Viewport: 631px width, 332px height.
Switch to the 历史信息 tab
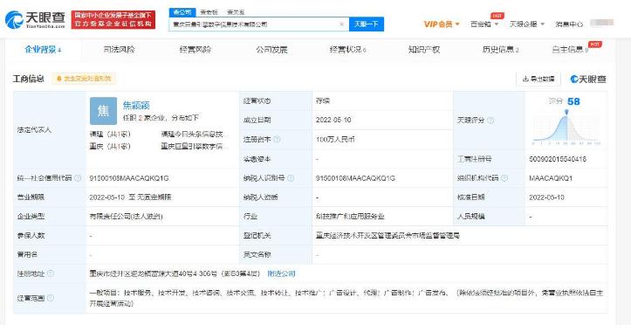click(x=500, y=50)
